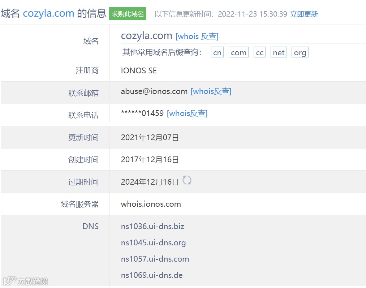
Task: Click the 创建时间 row label
Action: [83, 160]
